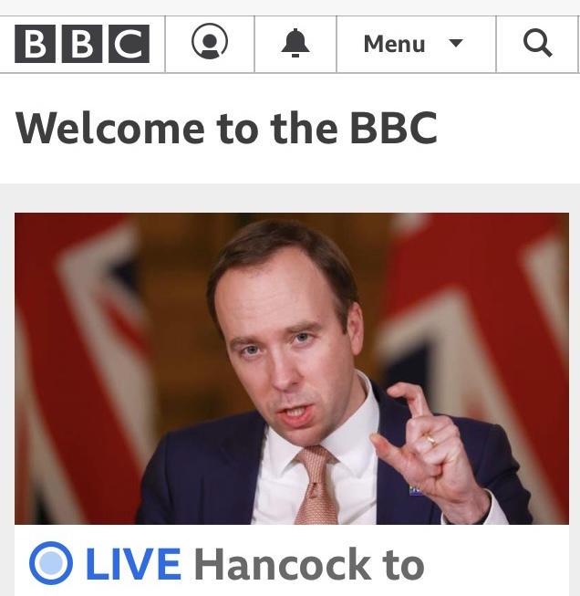Open the blue LIVE label link
The width and height of the screenshot is (580, 596).
133,564
